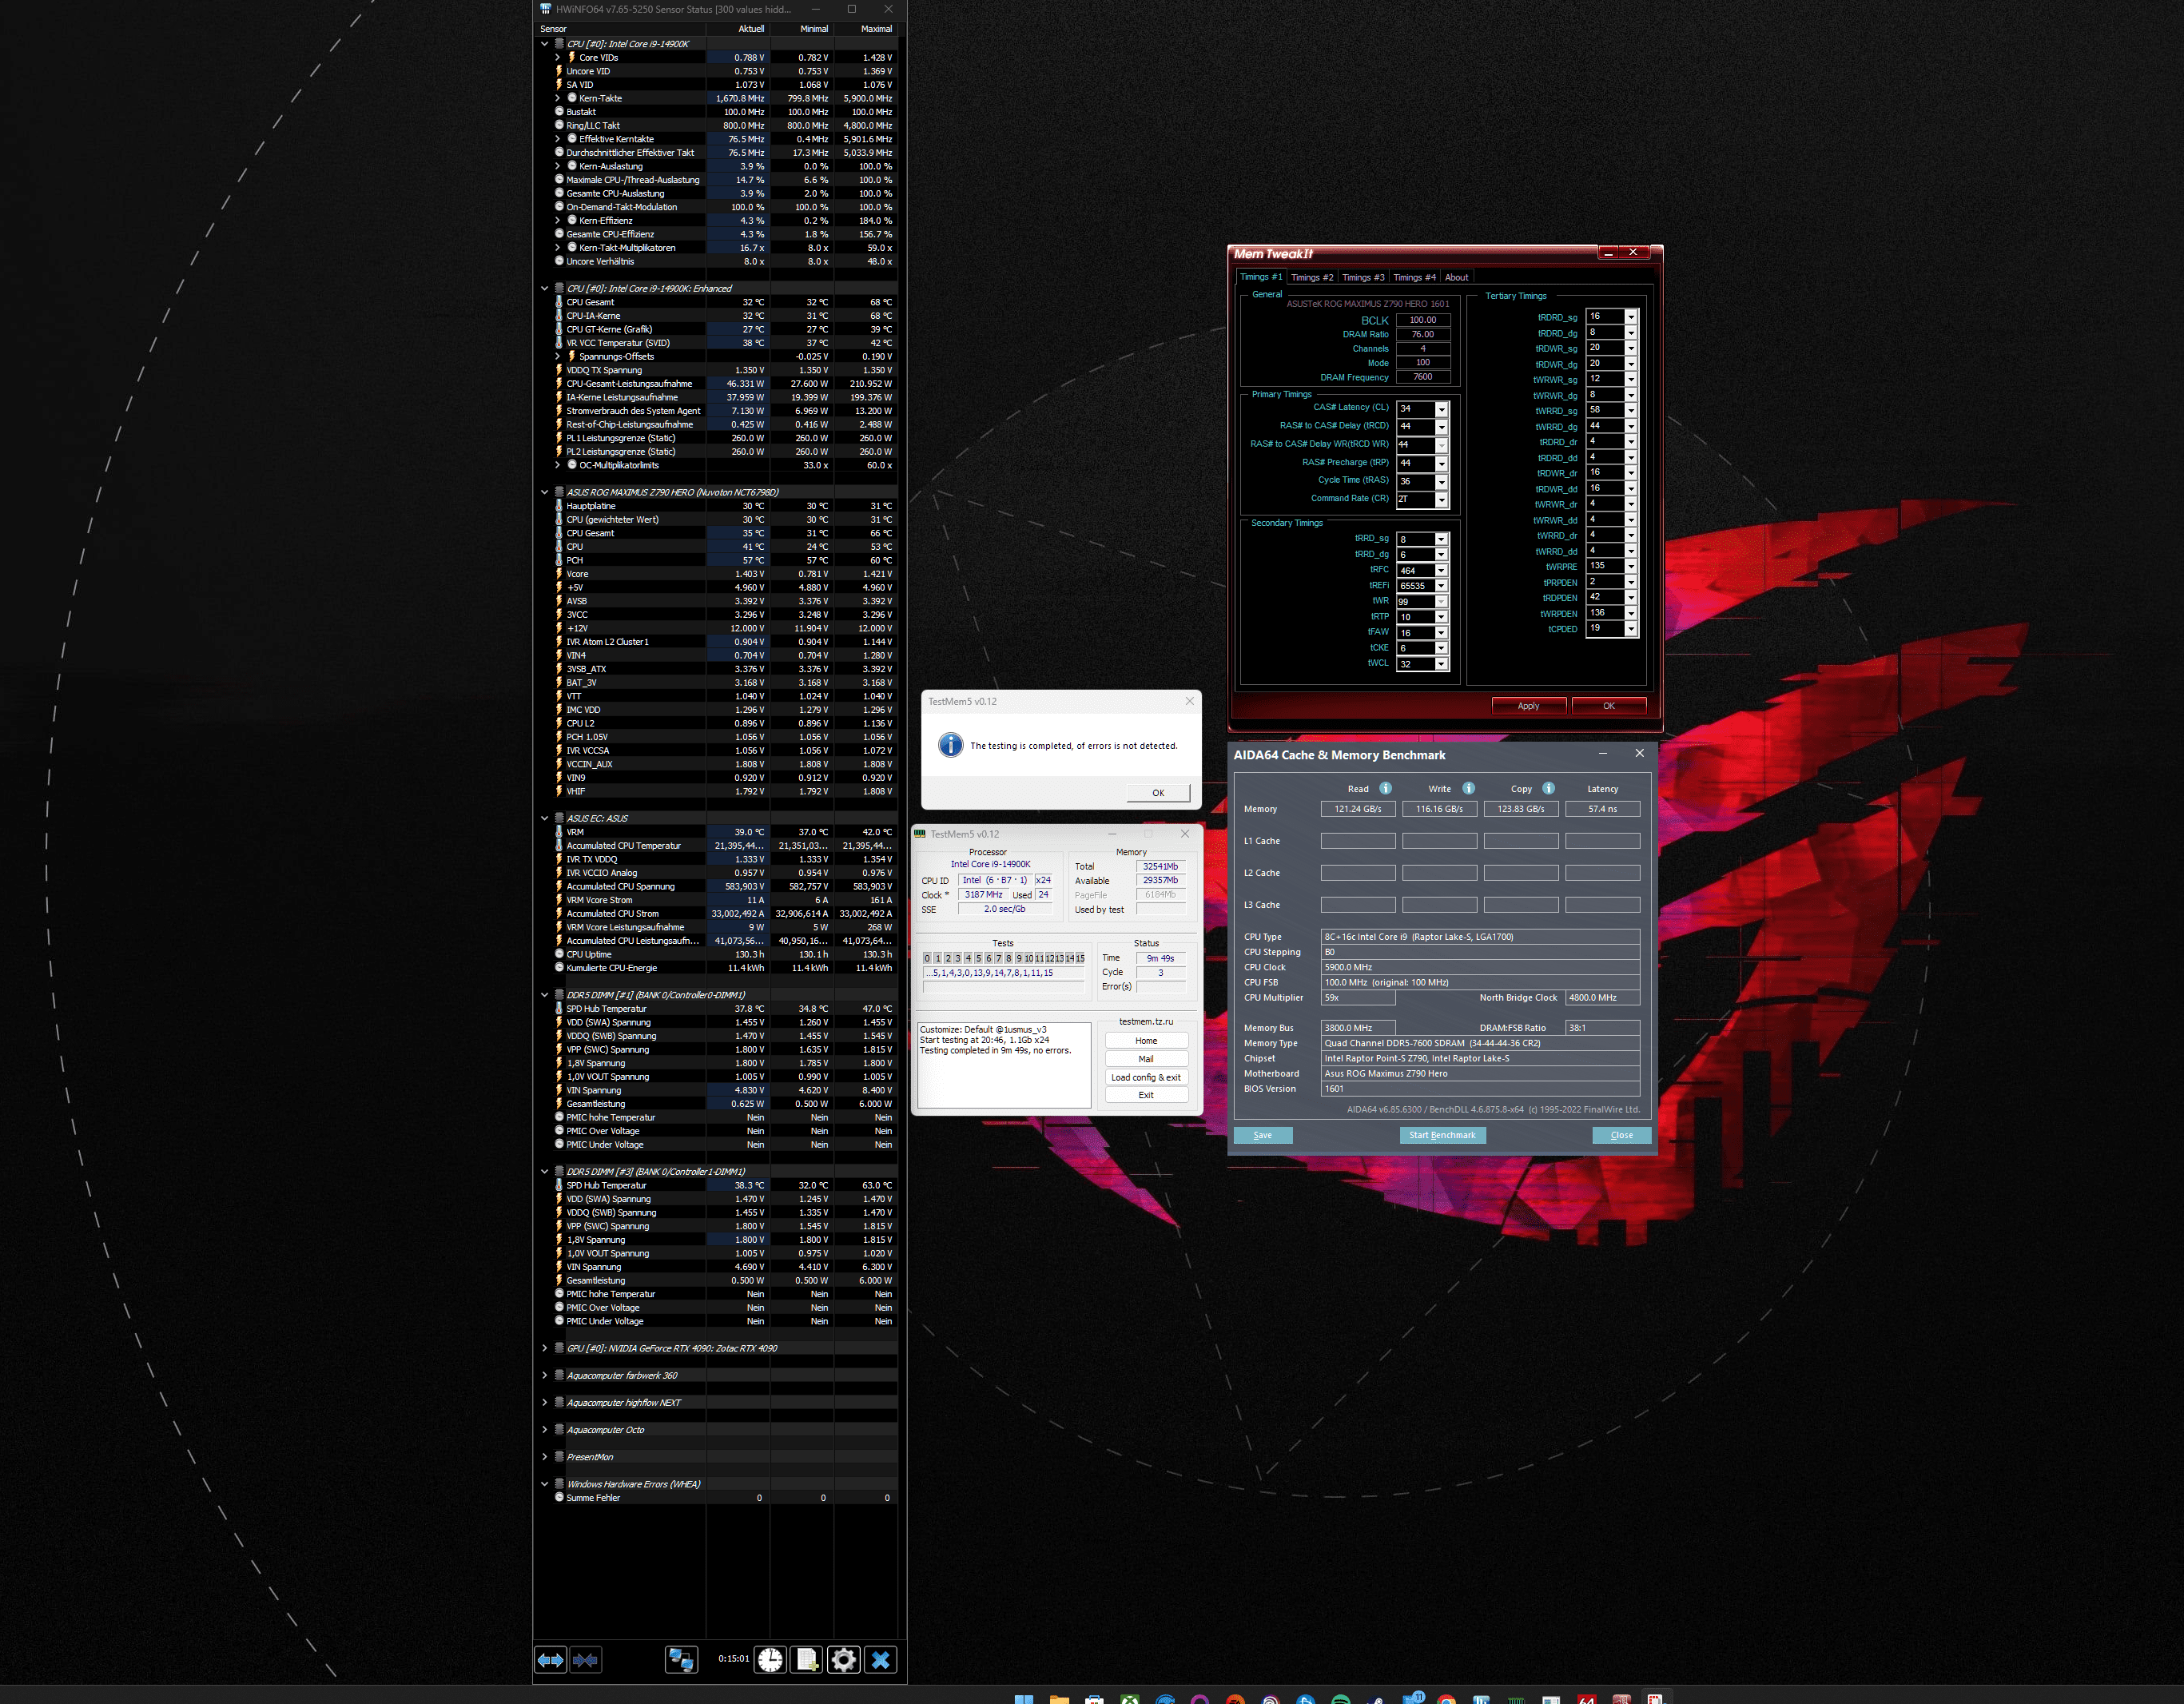Click HWiNFO expand columns arrows icon

click(550, 1660)
